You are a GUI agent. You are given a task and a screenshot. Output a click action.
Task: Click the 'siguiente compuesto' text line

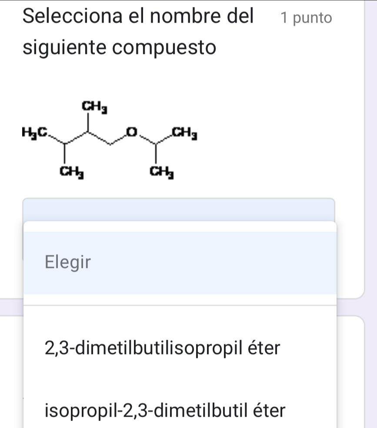pyautogui.click(x=119, y=47)
